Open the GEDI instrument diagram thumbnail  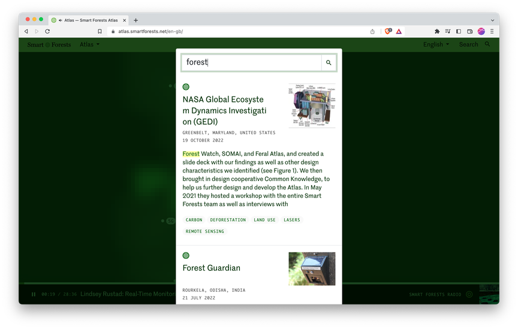pyautogui.click(x=312, y=105)
